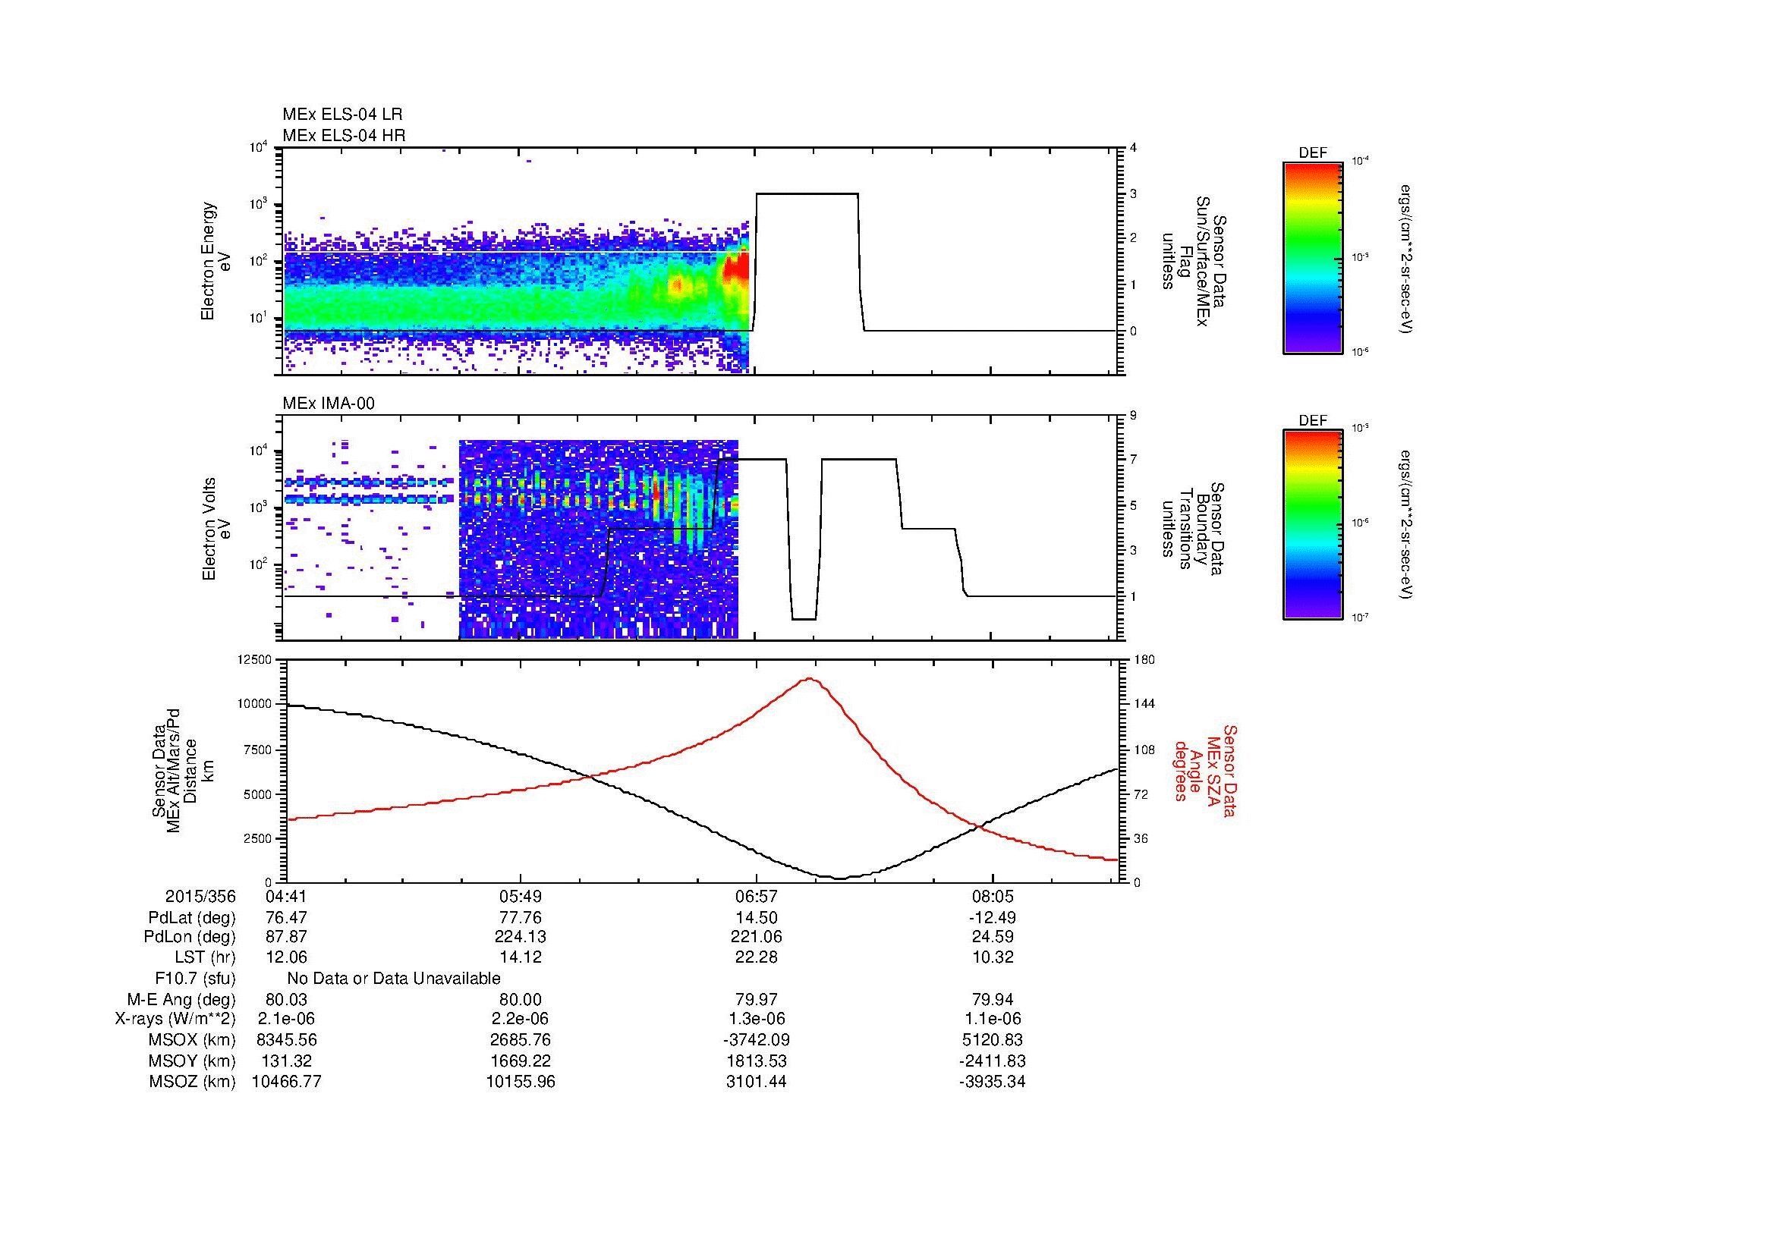Click the MSOY value 1669.22

[x=521, y=1061]
